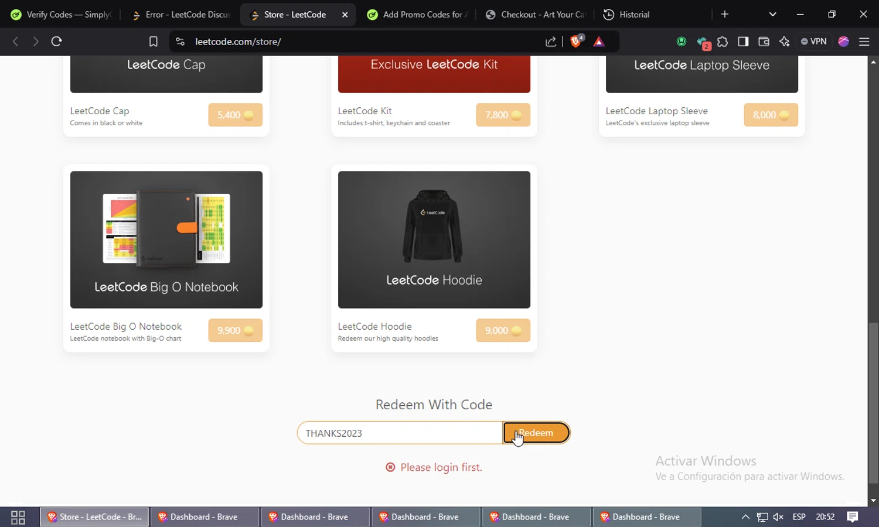Open a new tab with plus button

coord(725,14)
